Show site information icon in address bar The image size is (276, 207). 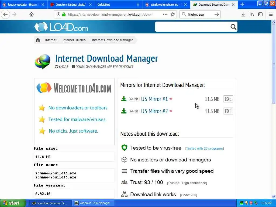coord(58,15)
